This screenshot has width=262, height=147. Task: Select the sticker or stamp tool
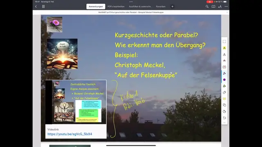point(224,111)
